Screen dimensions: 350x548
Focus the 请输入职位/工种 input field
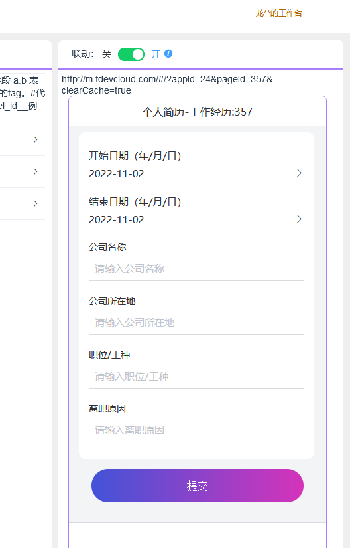197,377
